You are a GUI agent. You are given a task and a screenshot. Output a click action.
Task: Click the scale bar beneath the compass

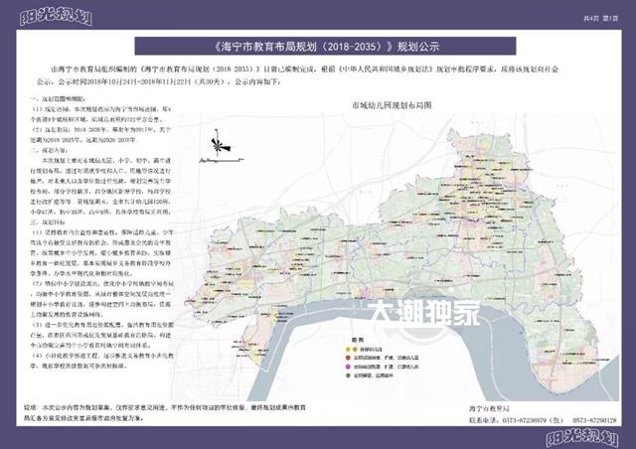(222, 161)
